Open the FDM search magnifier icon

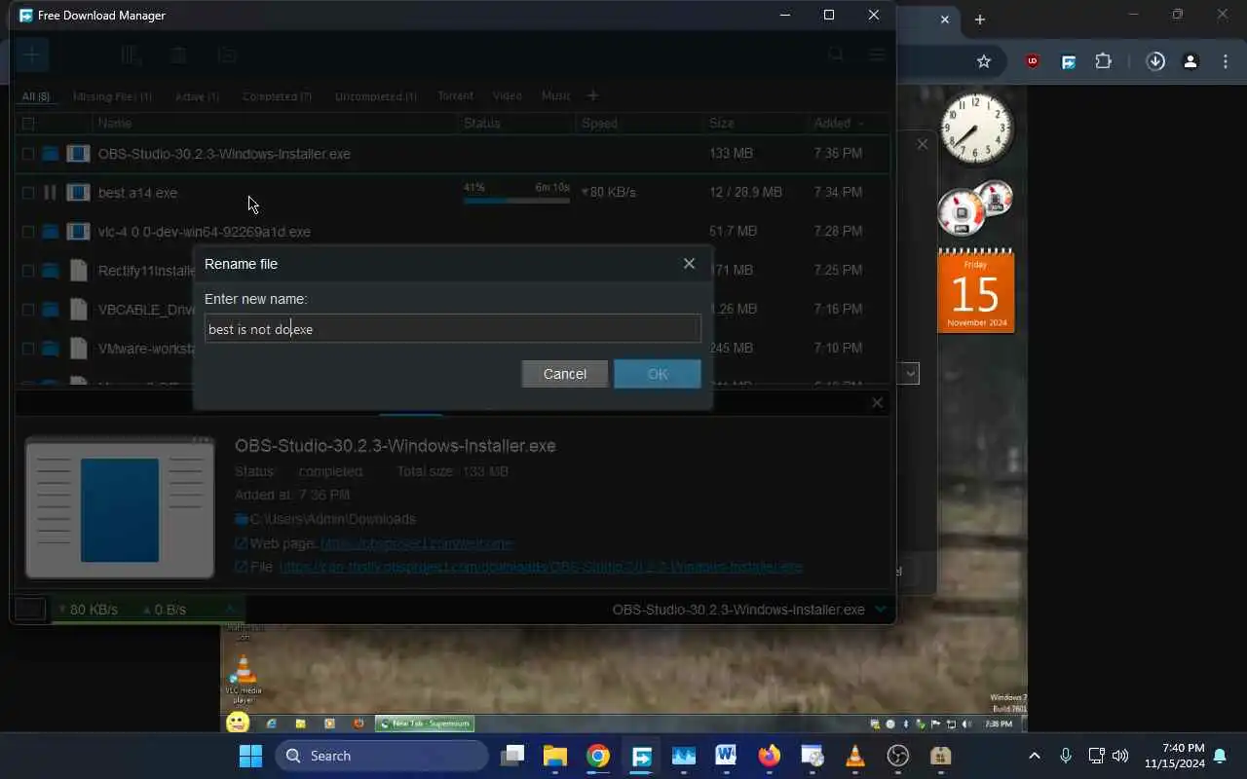tap(836, 56)
